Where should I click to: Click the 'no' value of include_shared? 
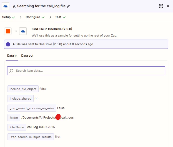(x=36, y=98)
